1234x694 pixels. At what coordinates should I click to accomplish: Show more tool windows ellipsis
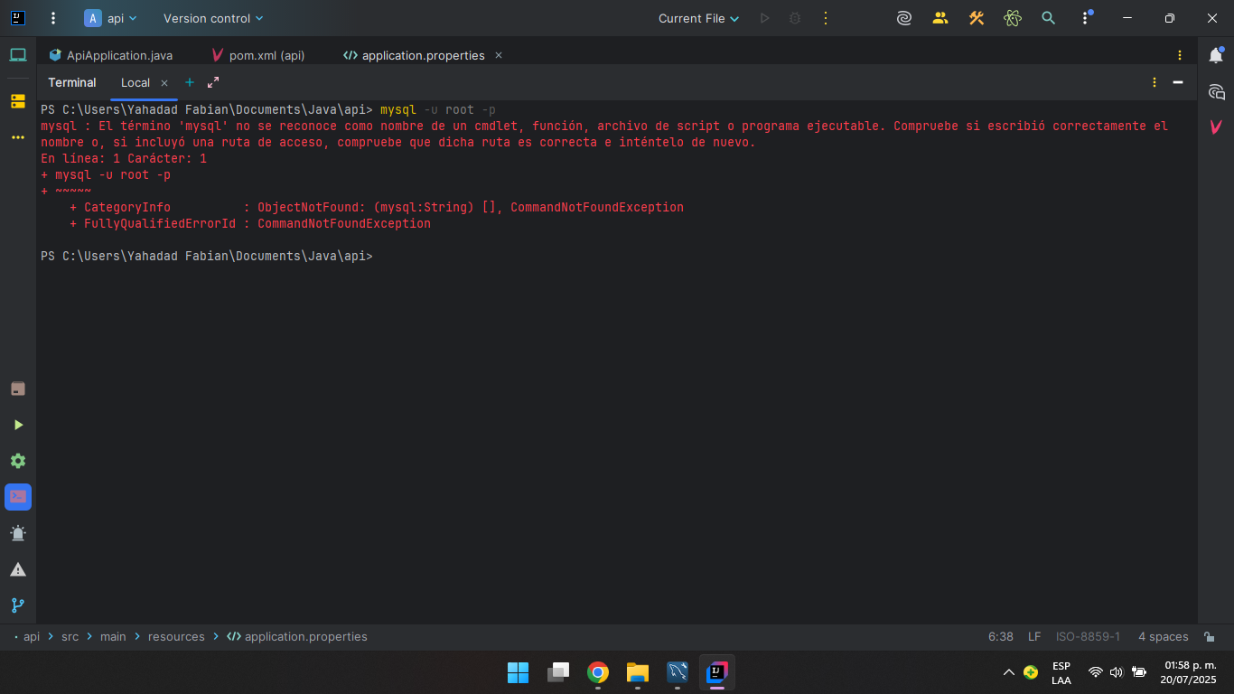point(18,137)
